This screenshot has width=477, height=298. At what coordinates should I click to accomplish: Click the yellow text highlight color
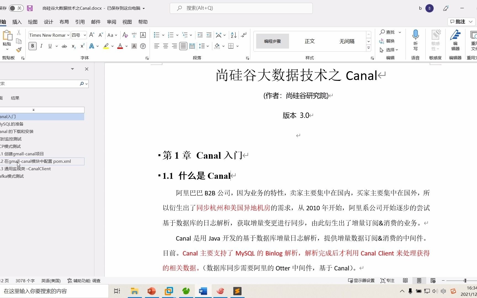point(106,46)
